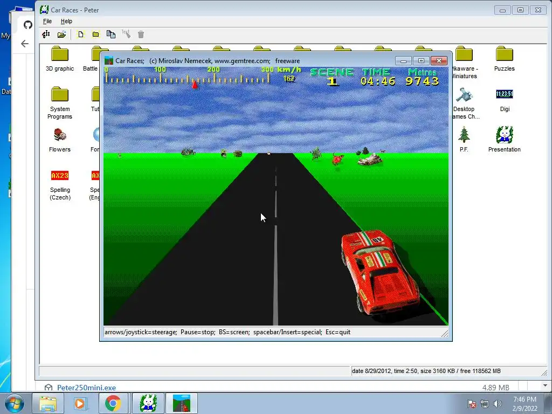This screenshot has height=414, width=552.
Task: Open Windows Explorer from the taskbar
Action: (48, 403)
